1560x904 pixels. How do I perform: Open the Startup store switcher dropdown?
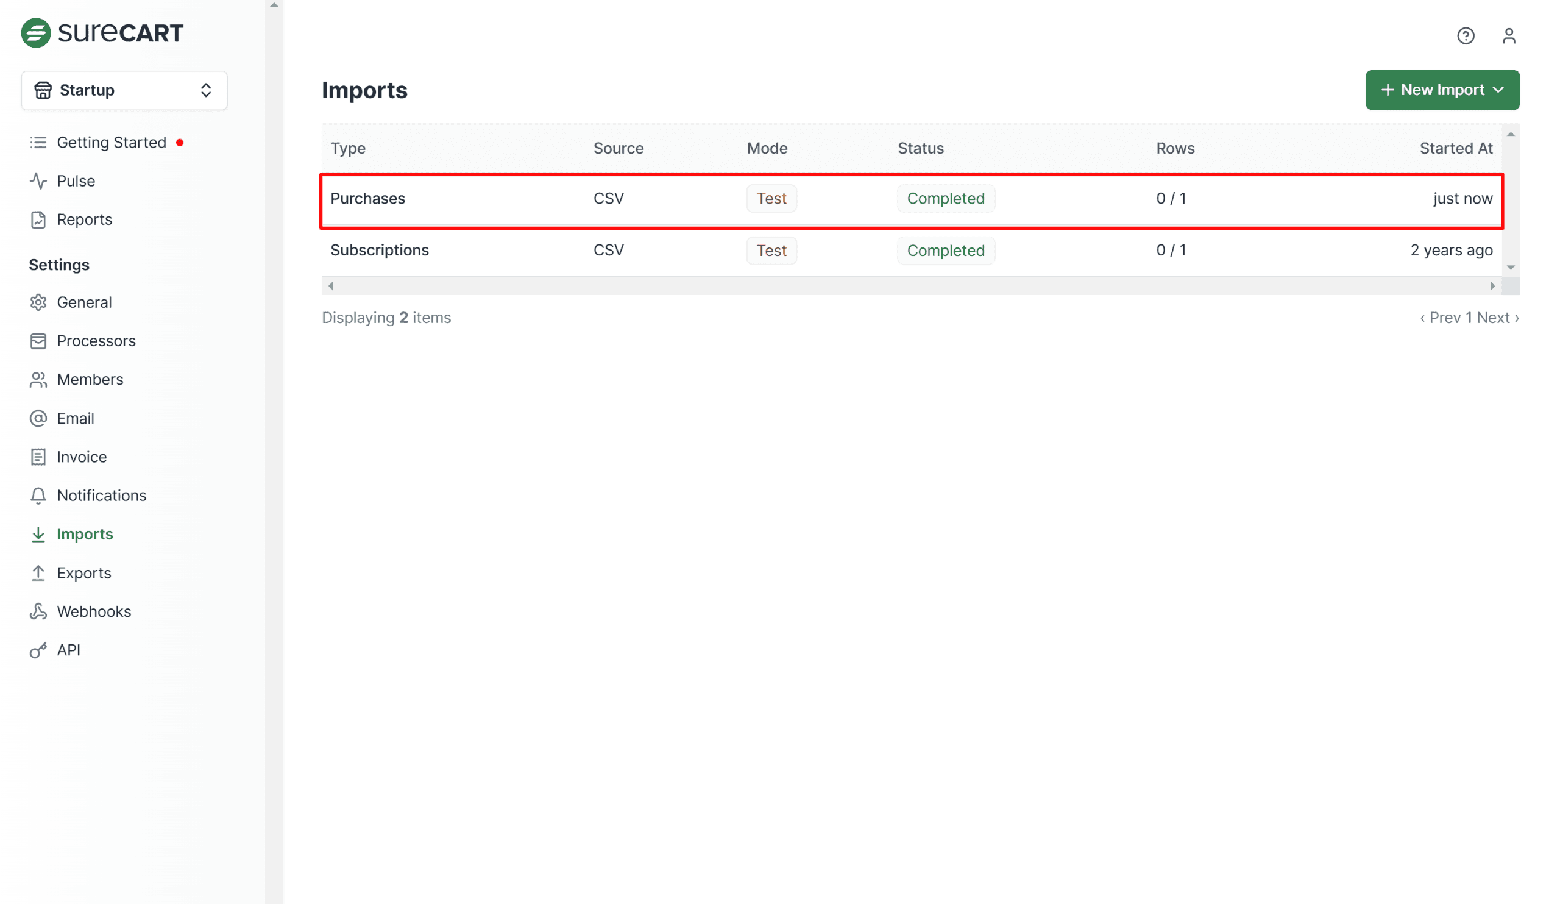tap(124, 90)
